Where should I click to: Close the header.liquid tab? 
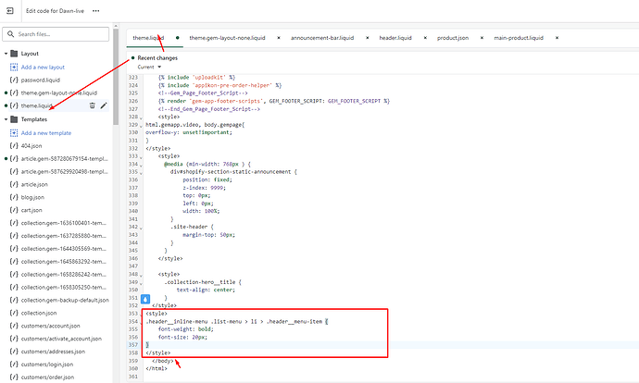[424, 38]
